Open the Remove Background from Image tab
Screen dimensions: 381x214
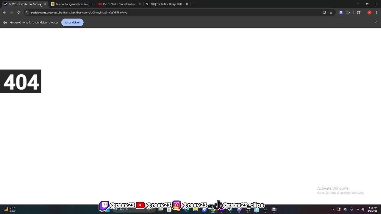(72, 4)
